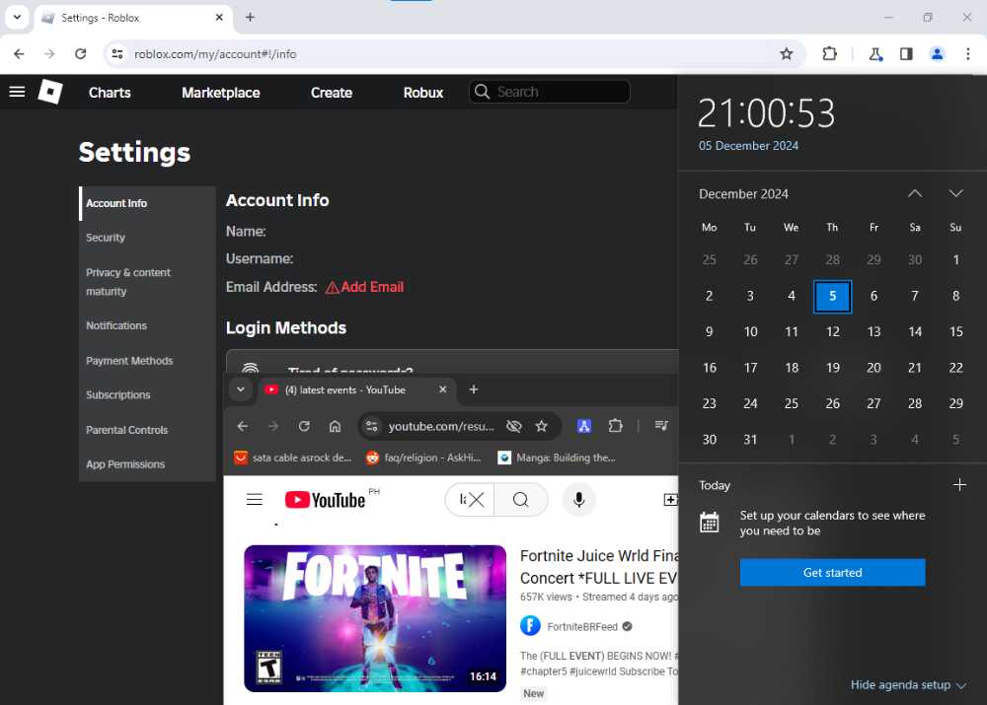Screen dimensions: 987x705
Task: Click the Roblox logo home icon
Action: [x=50, y=92]
